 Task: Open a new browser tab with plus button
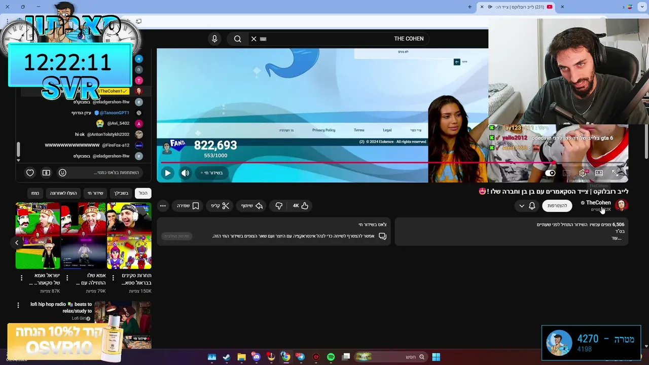470,7
